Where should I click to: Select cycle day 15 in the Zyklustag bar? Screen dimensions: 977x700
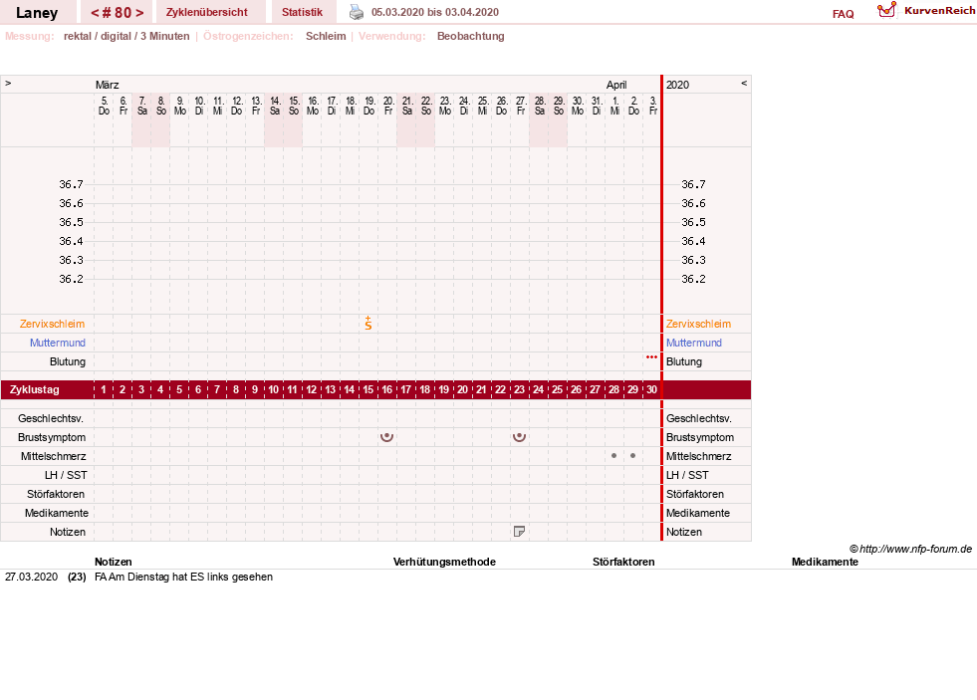coord(368,389)
